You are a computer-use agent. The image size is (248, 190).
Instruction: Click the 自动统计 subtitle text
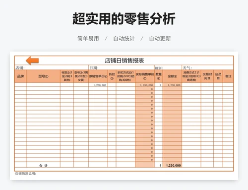click(124, 39)
